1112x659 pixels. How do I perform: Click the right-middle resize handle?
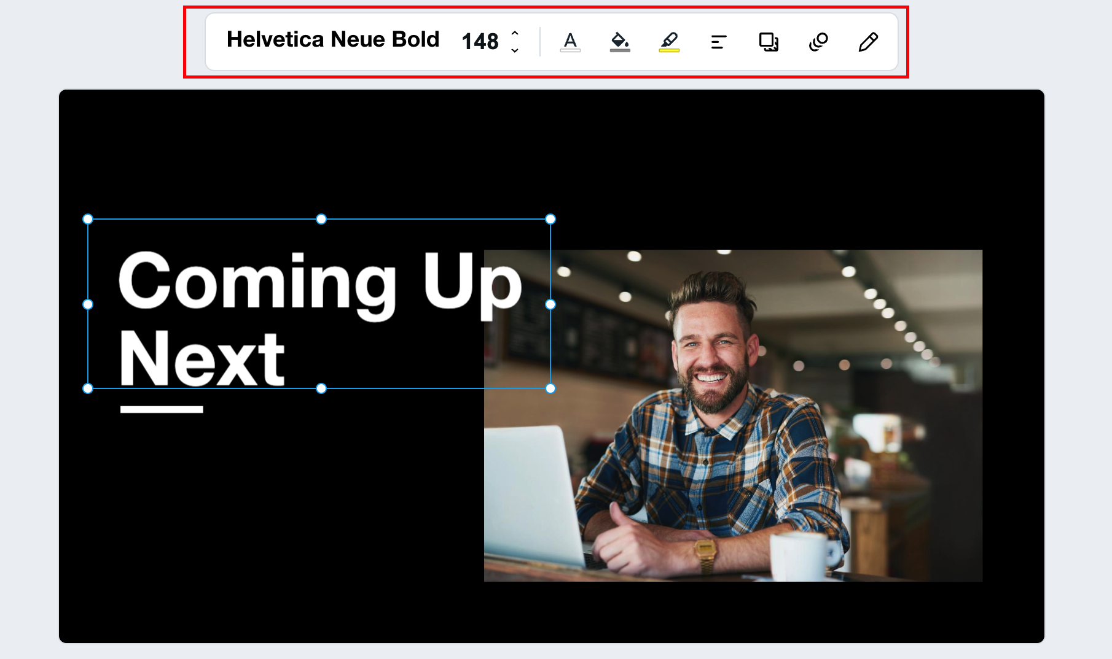point(550,304)
